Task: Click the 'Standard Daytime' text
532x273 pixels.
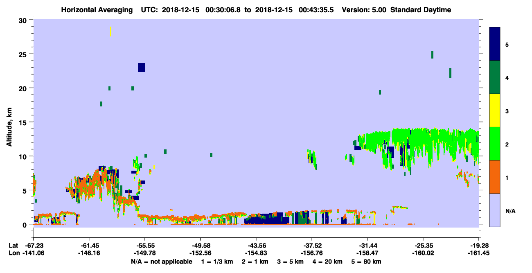Action: (421, 10)
